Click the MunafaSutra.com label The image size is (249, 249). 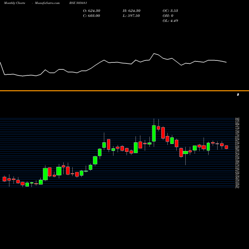click(47, 3)
